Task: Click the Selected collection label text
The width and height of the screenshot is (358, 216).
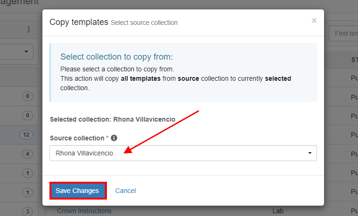Action: tap(113, 119)
